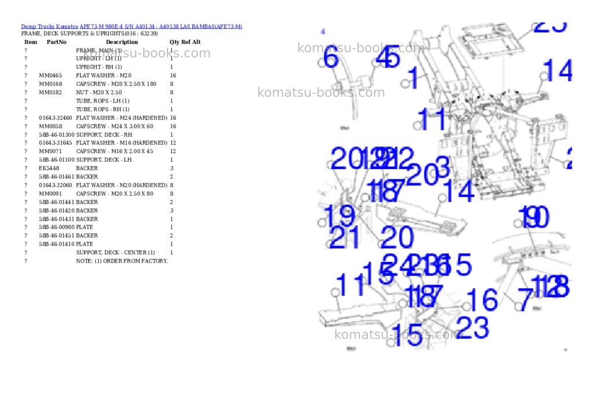Image resolution: width=593 pixels, height=420 pixels.
Task: Select 'CAPSCREW - M16 X 2.00 X 45' description
Action: click(115, 151)
